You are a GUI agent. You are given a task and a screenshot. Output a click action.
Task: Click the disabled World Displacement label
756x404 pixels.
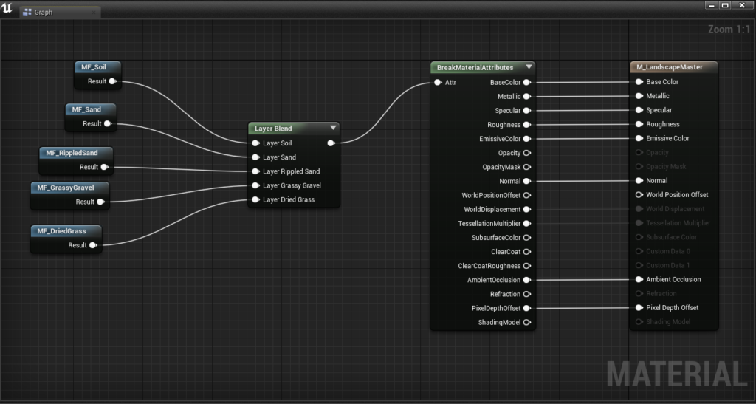[675, 209]
